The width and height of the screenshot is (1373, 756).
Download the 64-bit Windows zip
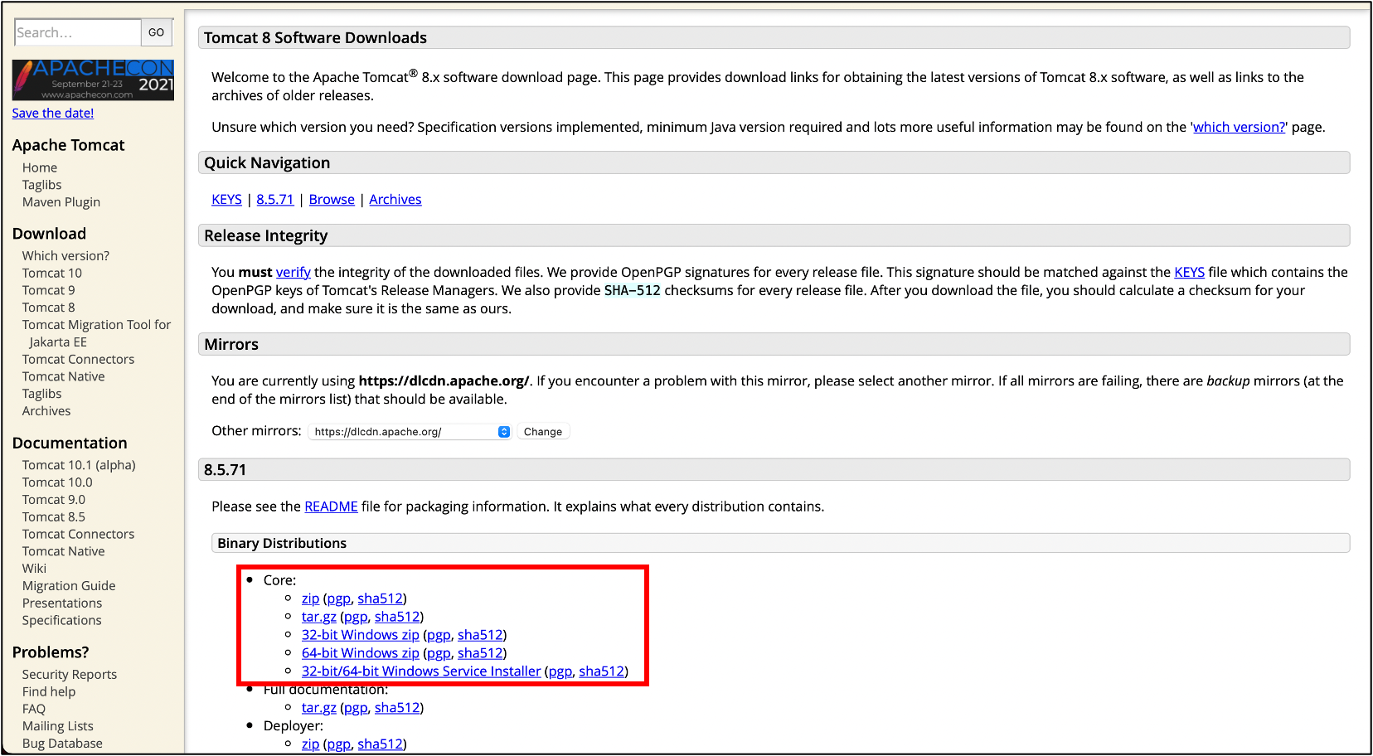(x=361, y=653)
